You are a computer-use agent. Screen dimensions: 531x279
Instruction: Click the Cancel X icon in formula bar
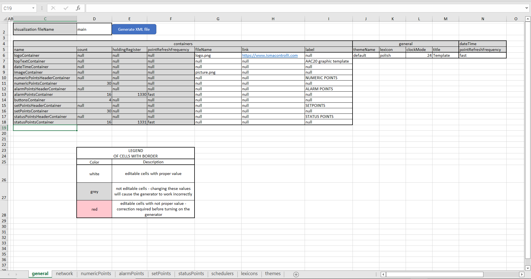(53, 8)
